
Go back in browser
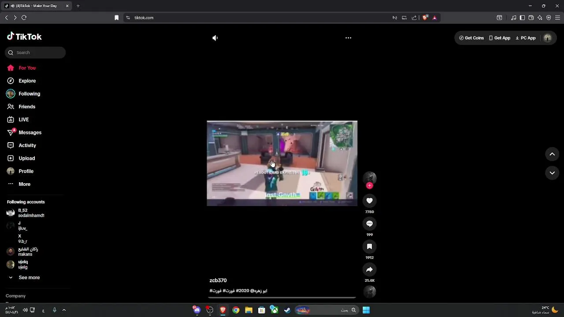pos(6,18)
